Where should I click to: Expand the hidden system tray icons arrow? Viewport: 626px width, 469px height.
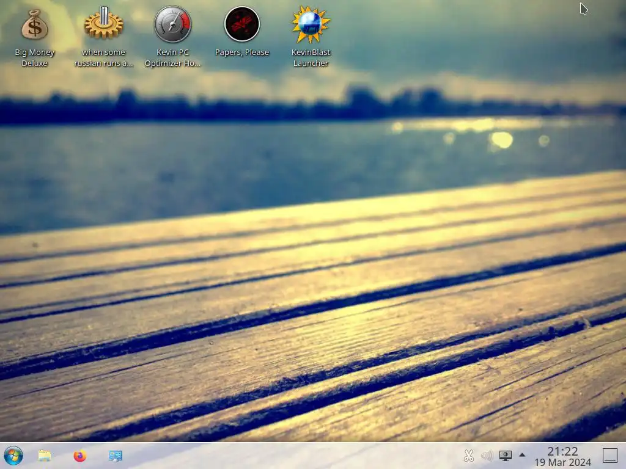[522, 454]
